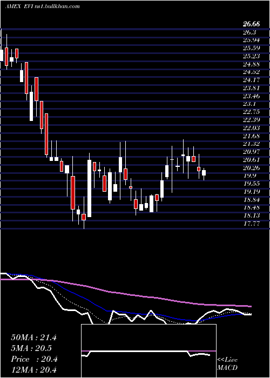Click the 5MA : 20.5 reading
Viewport: 270px width, 378px height.
click(x=31, y=348)
